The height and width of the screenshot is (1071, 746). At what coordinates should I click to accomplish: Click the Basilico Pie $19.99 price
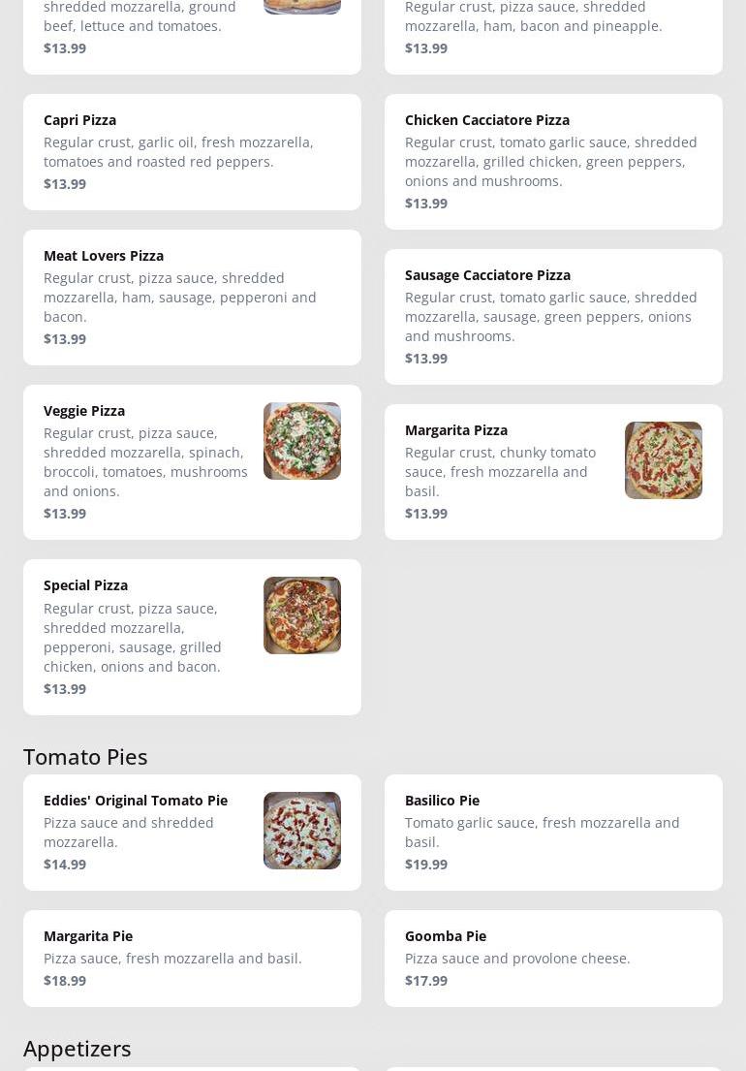(x=426, y=865)
